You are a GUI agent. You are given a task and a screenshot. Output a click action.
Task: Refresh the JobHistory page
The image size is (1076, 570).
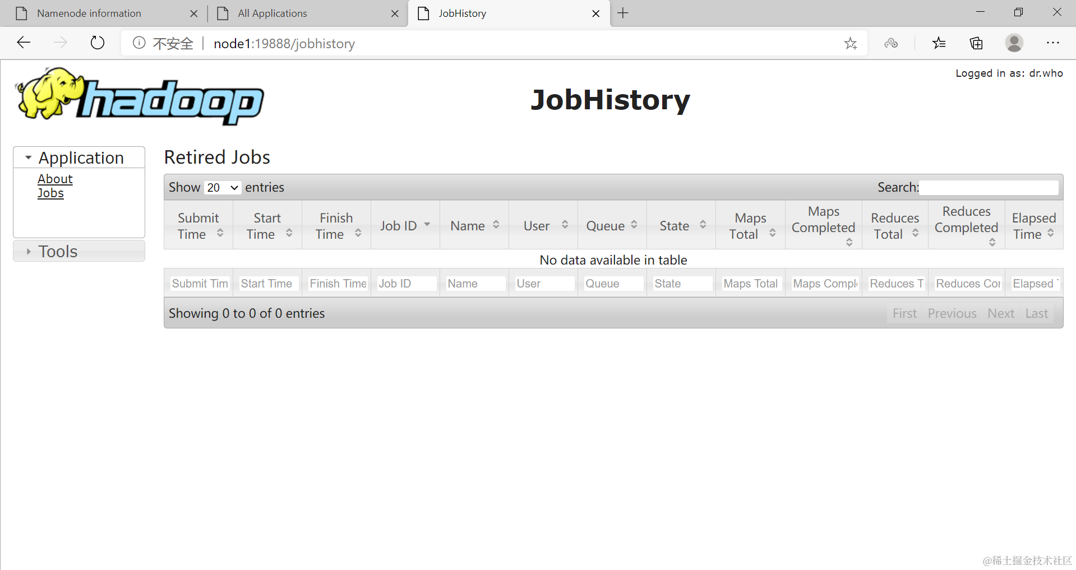click(x=97, y=43)
